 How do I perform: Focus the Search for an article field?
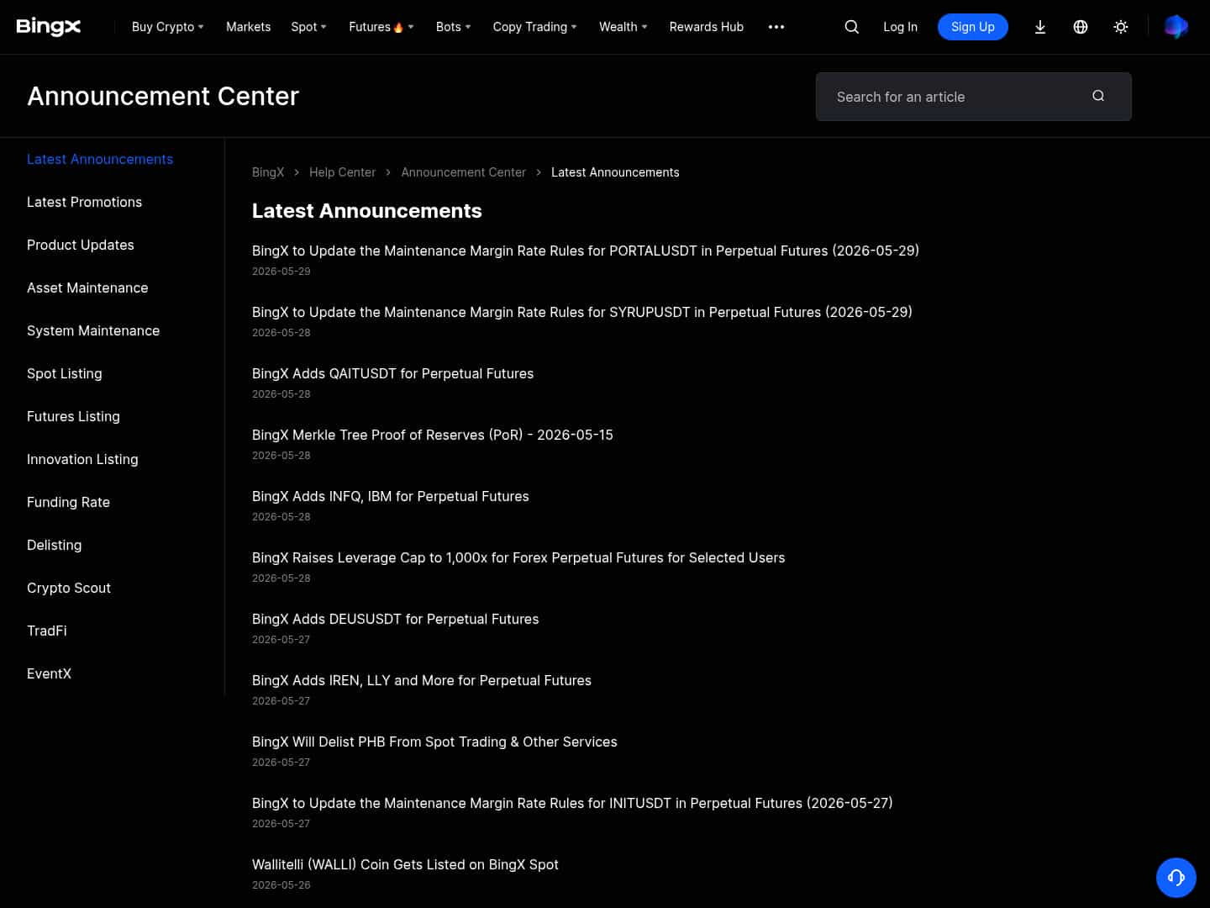click(x=973, y=97)
